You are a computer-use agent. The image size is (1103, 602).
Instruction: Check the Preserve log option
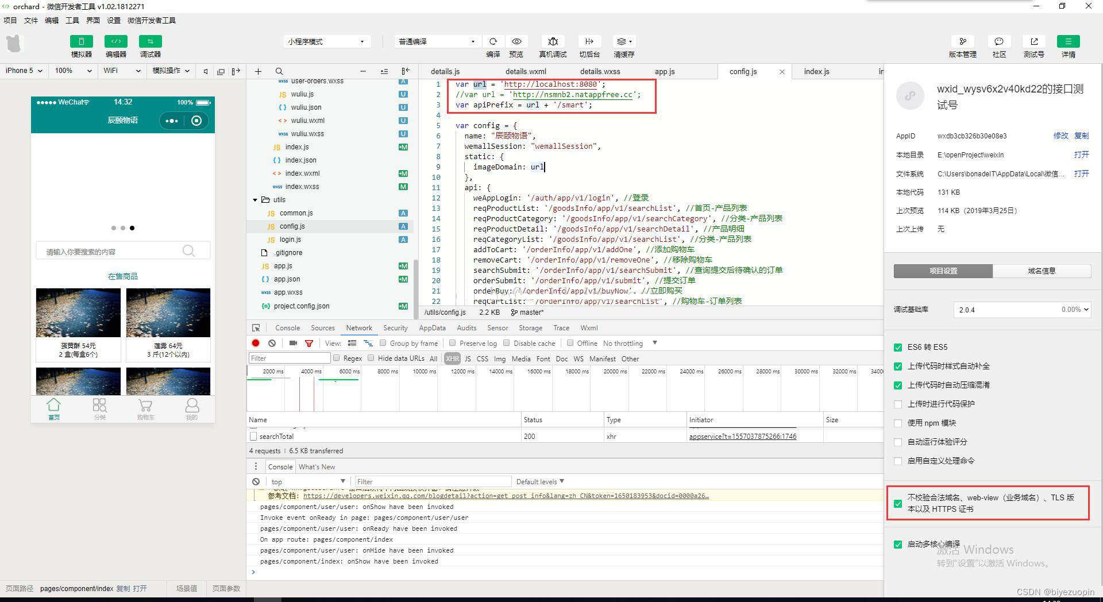coord(453,343)
